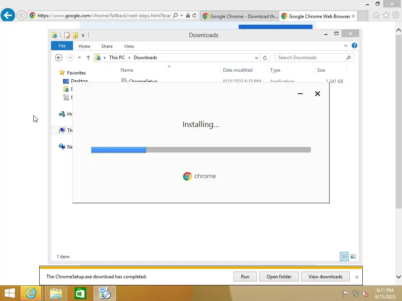
Task: Open the Home ribbon tab in Downloads
Action: pyautogui.click(x=84, y=46)
